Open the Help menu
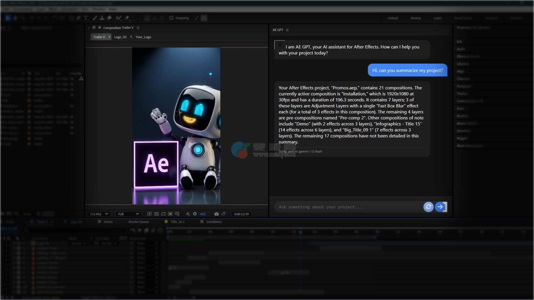This screenshot has width=534, height=300. point(113,9)
